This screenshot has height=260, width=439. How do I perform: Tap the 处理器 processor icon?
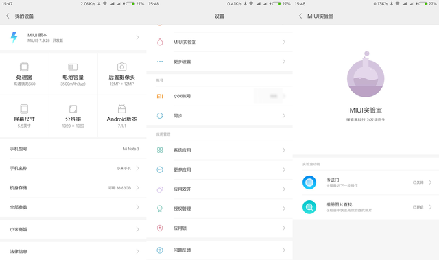point(24,67)
